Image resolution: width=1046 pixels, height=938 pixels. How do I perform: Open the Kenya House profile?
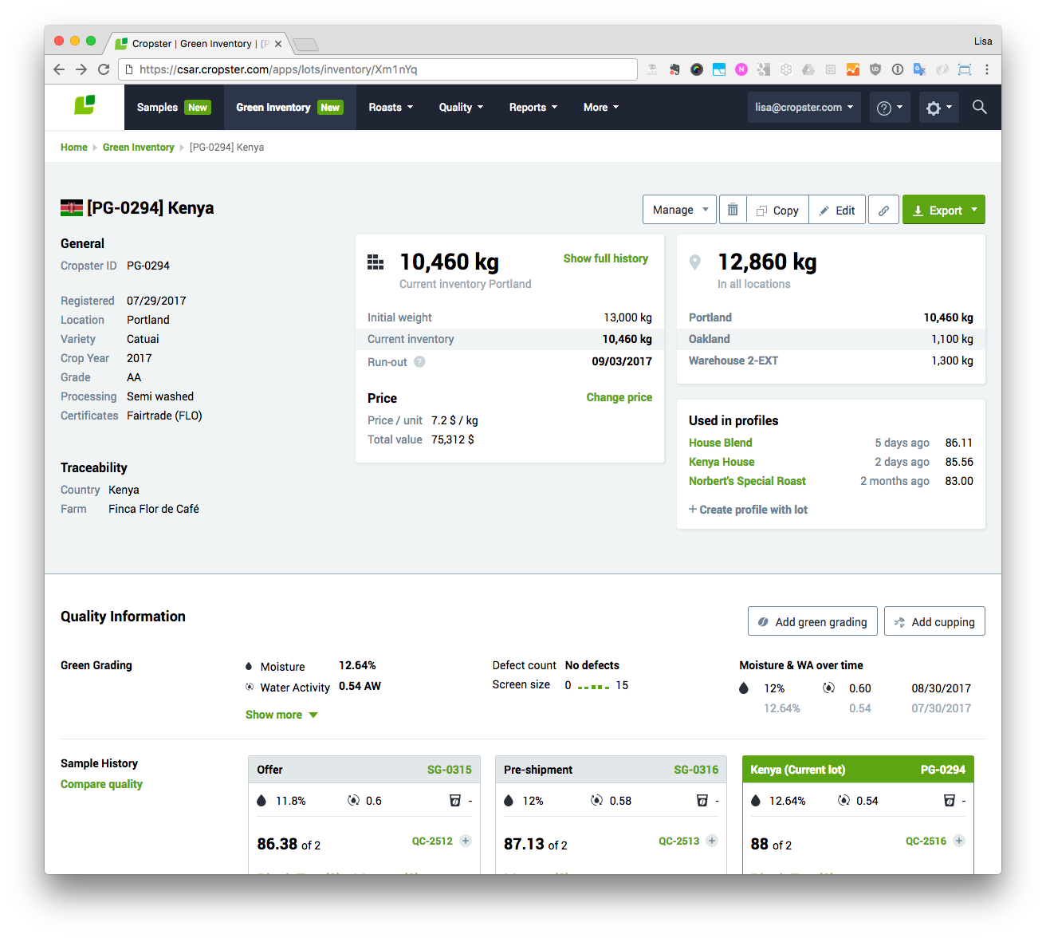pyautogui.click(x=722, y=462)
